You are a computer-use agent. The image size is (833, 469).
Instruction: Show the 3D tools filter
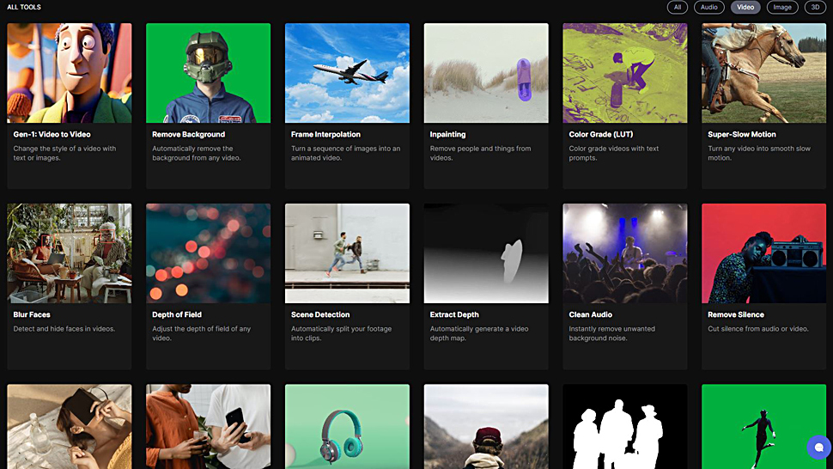click(x=815, y=8)
